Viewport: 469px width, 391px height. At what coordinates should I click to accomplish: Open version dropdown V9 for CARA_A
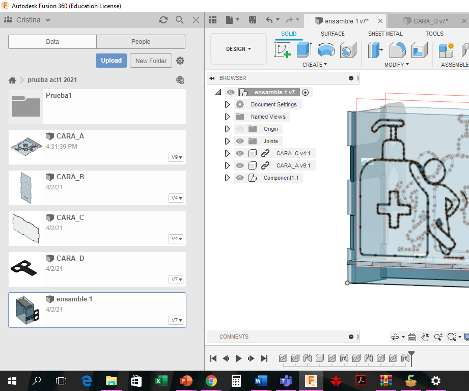[176, 157]
